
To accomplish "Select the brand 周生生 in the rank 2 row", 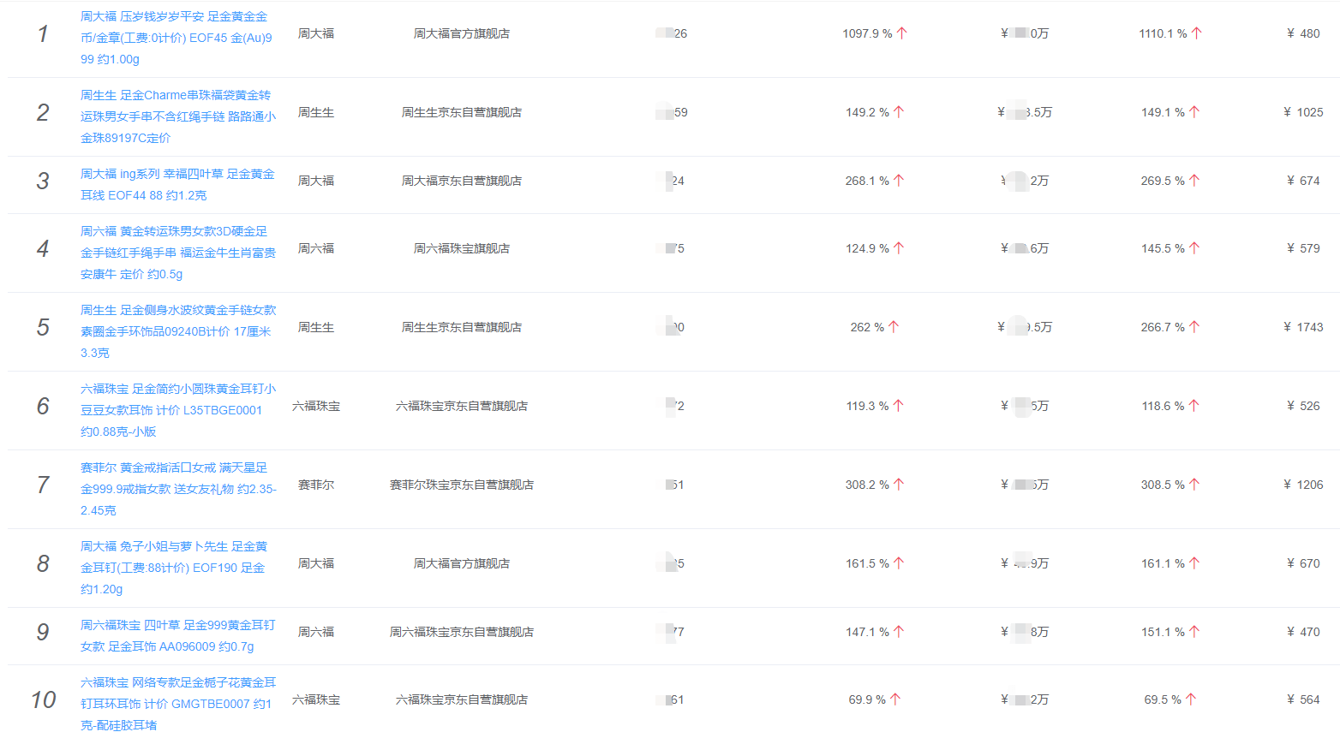I will tap(316, 112).
